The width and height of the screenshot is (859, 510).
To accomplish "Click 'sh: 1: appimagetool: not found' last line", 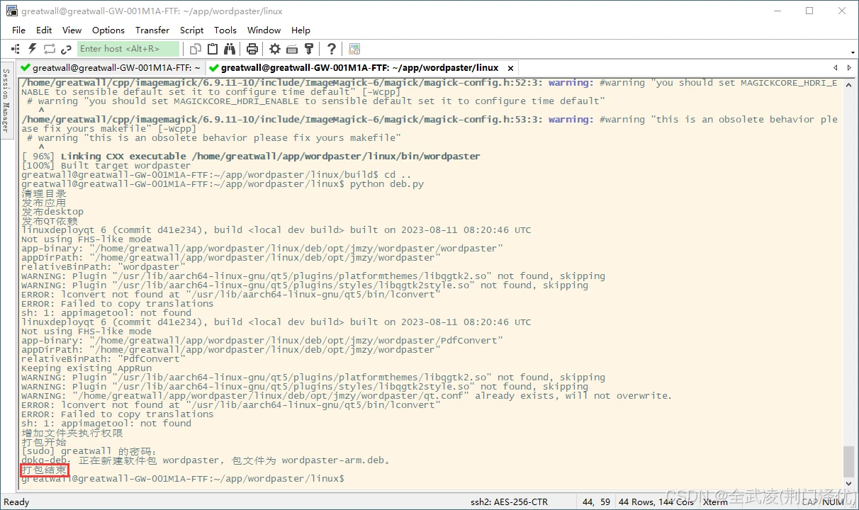I will click(106, 424).
